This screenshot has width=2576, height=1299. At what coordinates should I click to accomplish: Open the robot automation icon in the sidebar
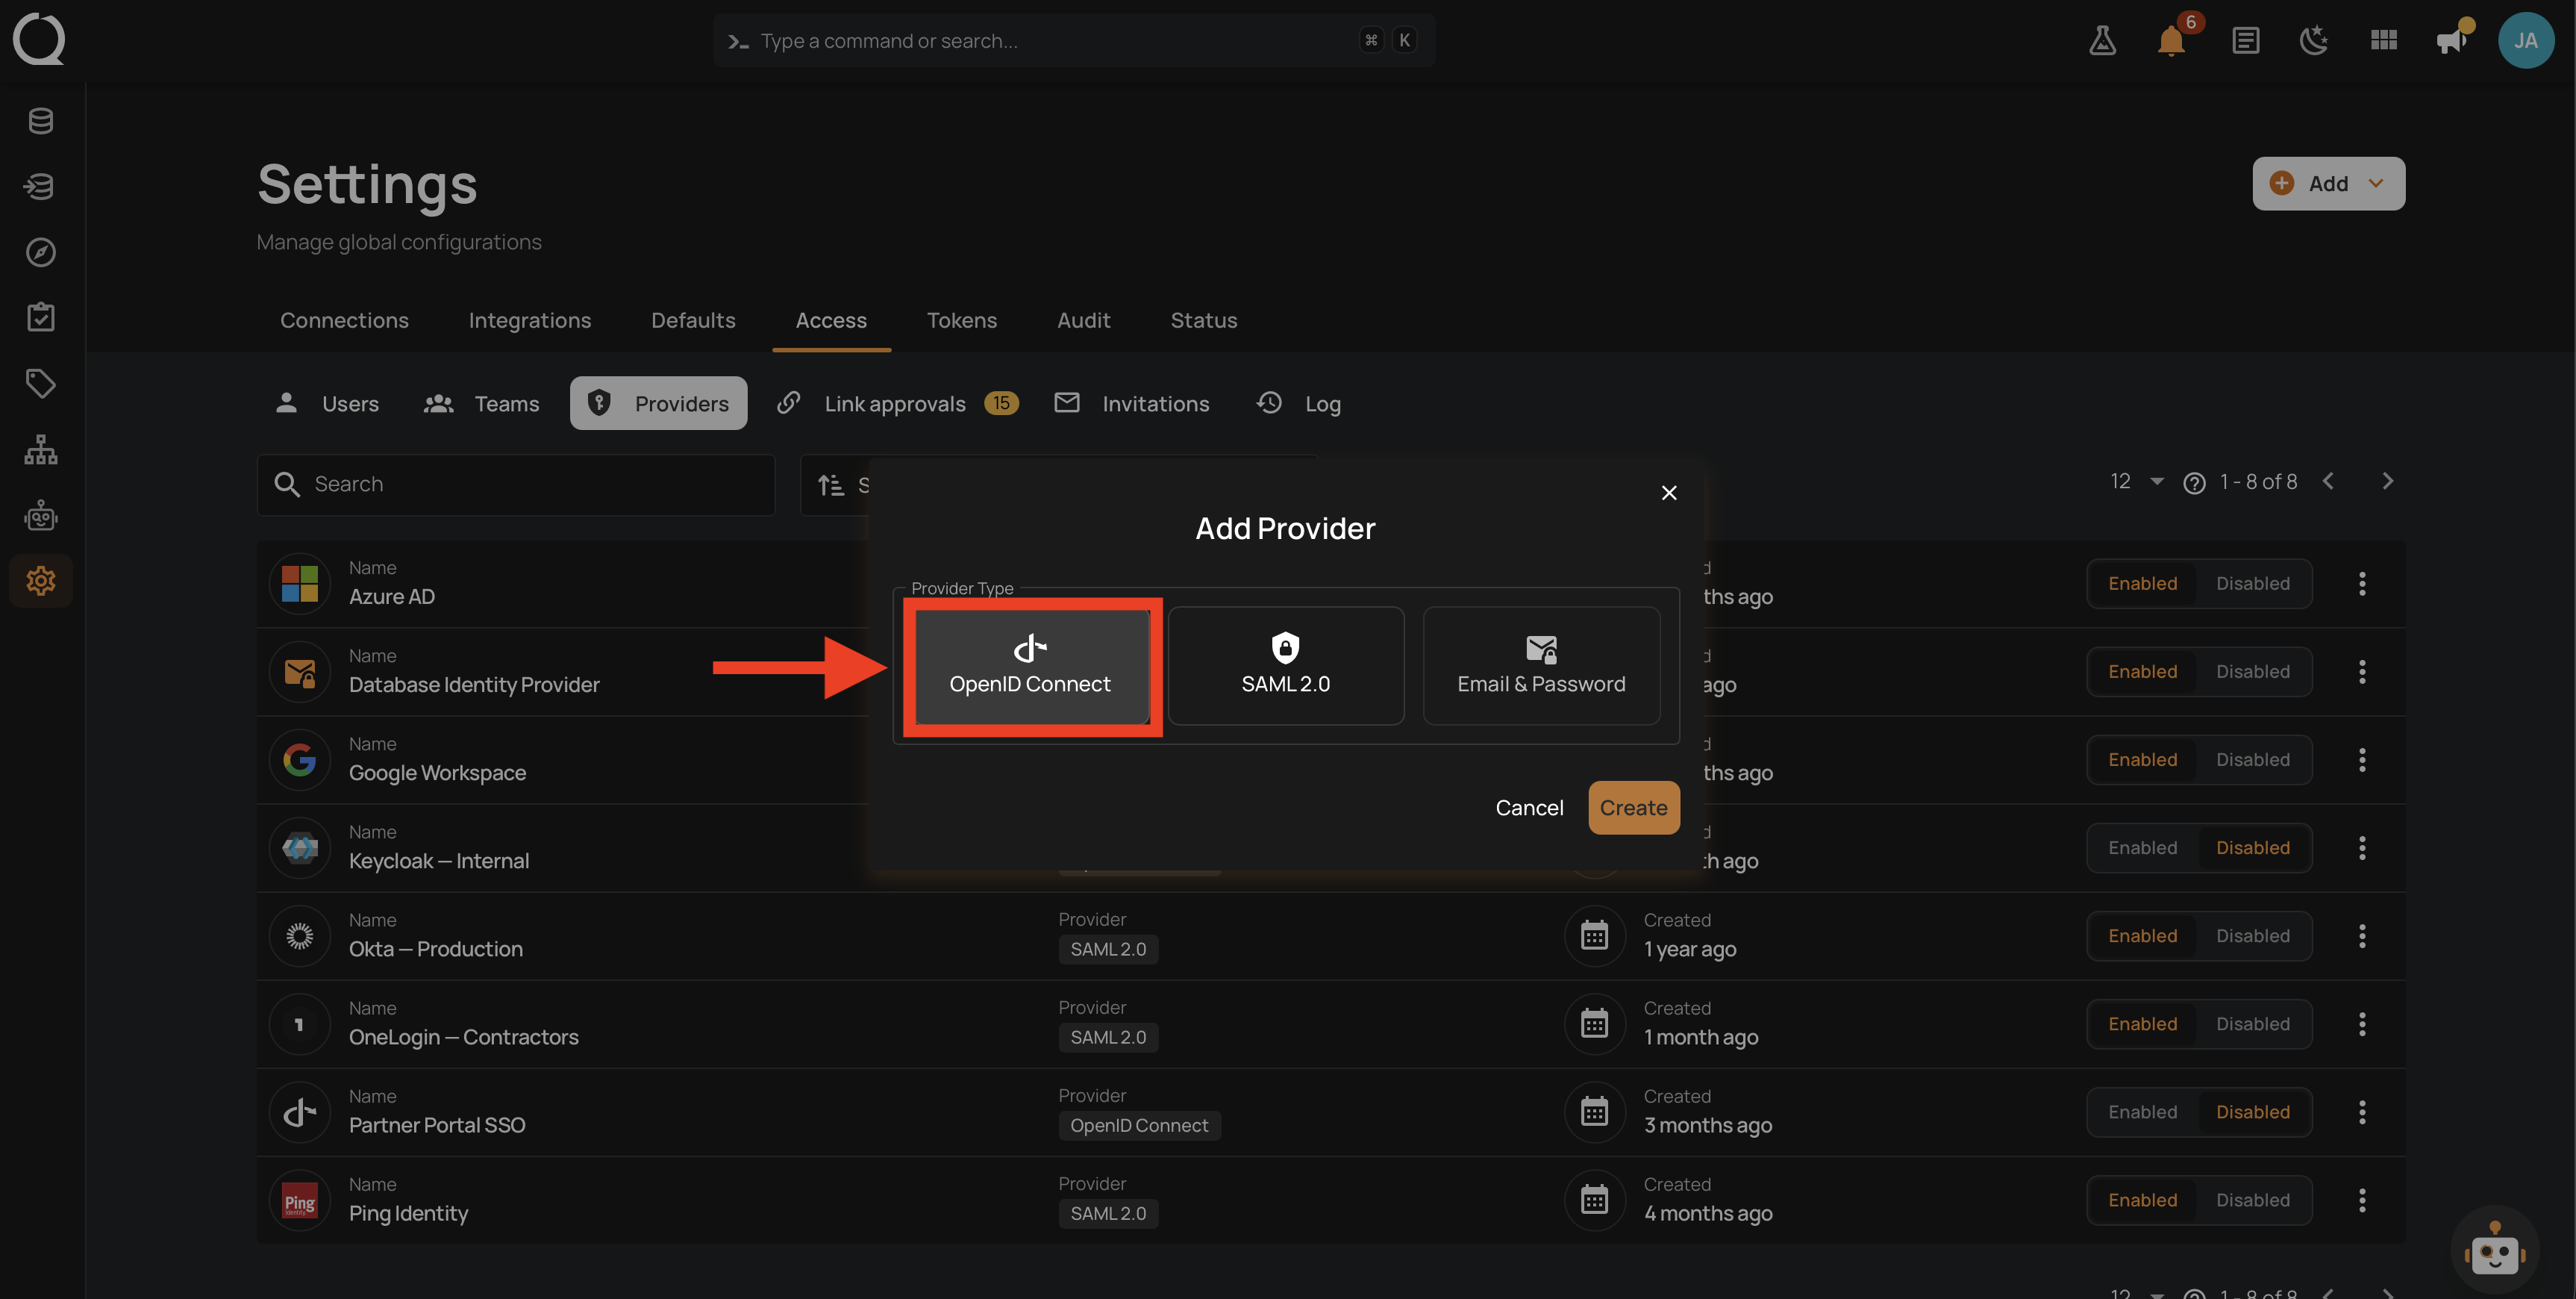[x=41, y=515]
